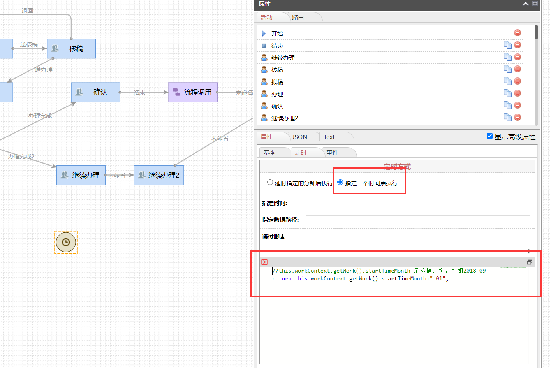Remove the 拟稿 activity
The width and height of the screenshot is (551, 368).
click(x=518, y=81)
